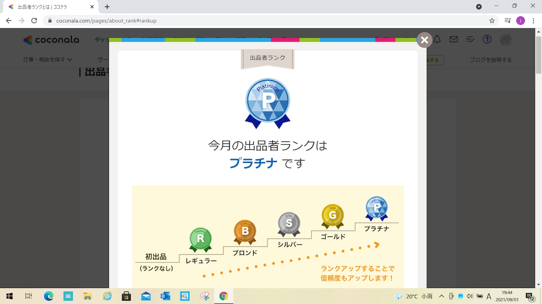The width and height of the screenshot is (542, 304).
Task: Click the Gold rank medal
Action: [x=333, y=216]
